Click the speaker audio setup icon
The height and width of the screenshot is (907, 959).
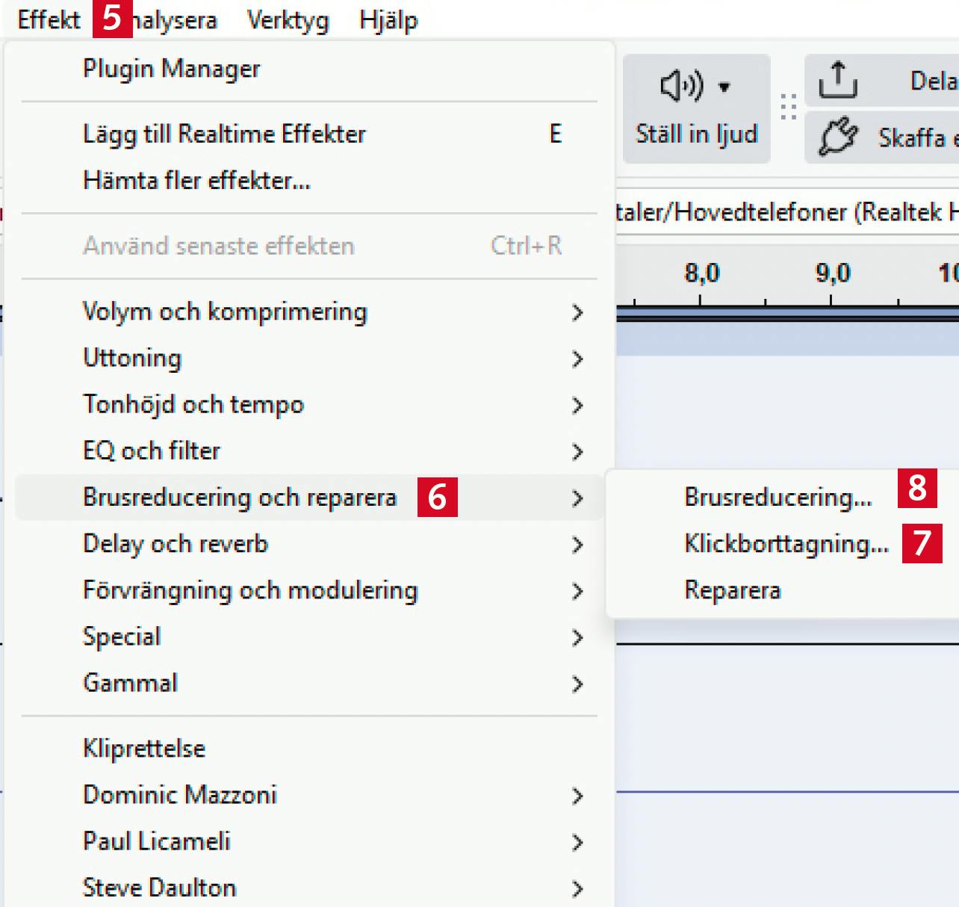[681, 86]
